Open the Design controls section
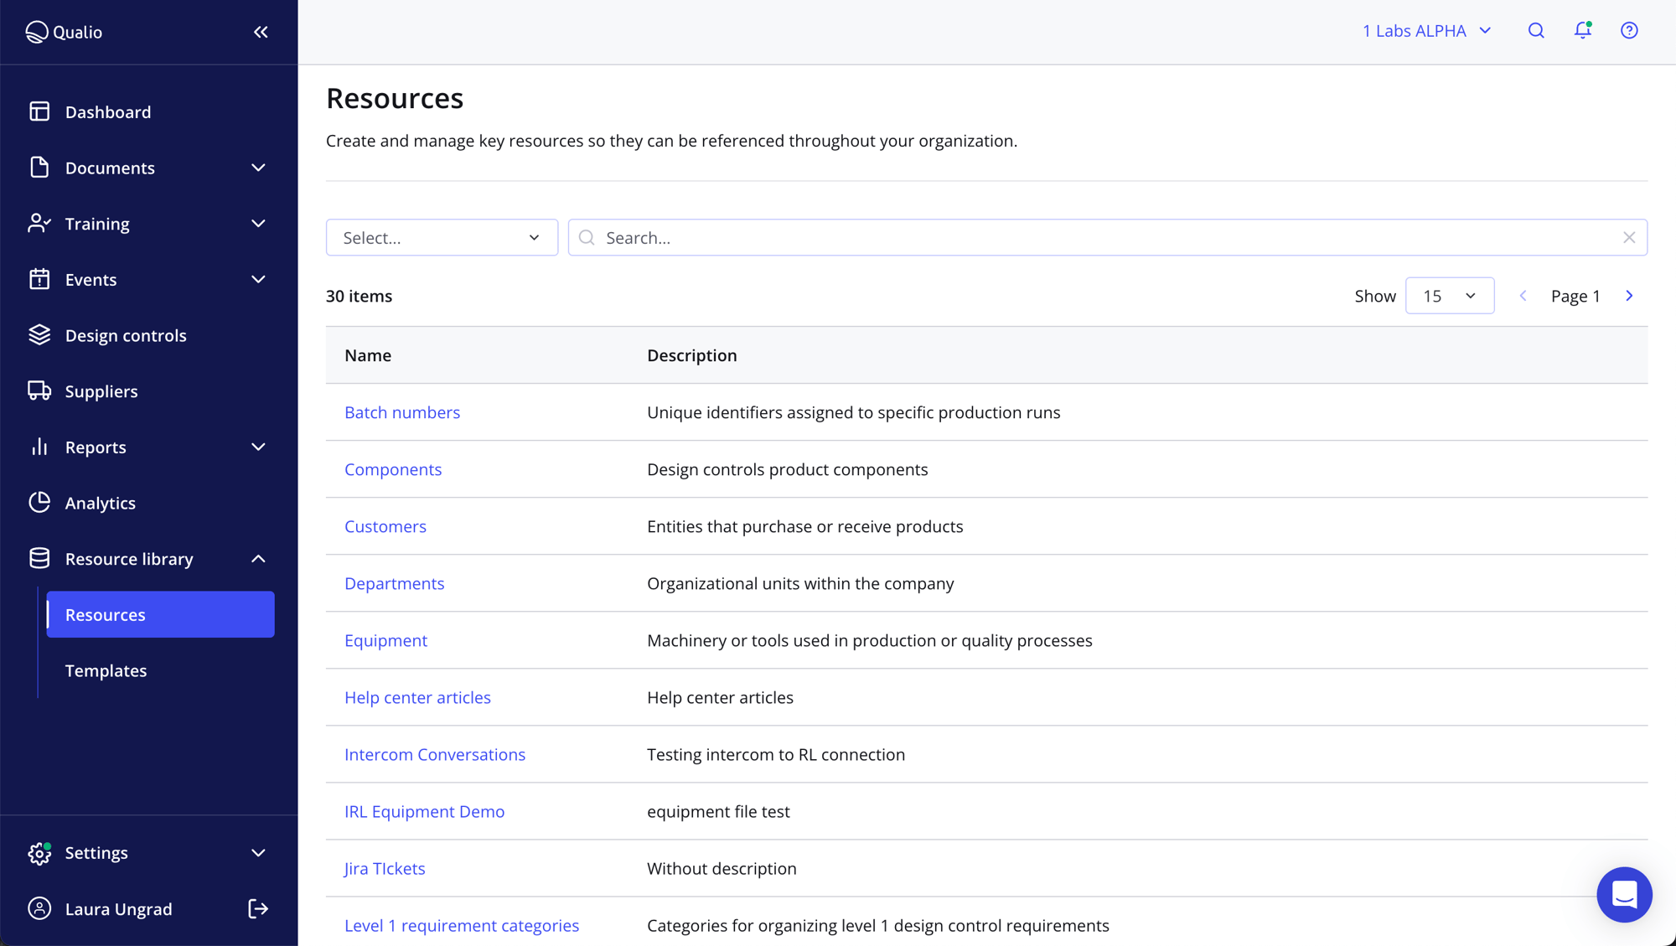 pos(126,335)
